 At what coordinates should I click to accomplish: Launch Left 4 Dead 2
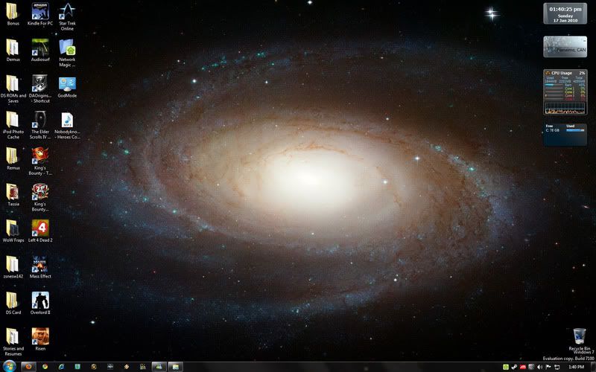(40, 228)
